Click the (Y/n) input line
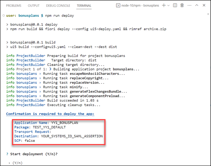The height and width of the screenshot is (166, 211). (x=15, y=163)
